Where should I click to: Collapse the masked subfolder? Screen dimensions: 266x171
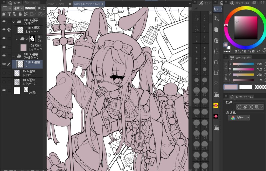[17, 39]
